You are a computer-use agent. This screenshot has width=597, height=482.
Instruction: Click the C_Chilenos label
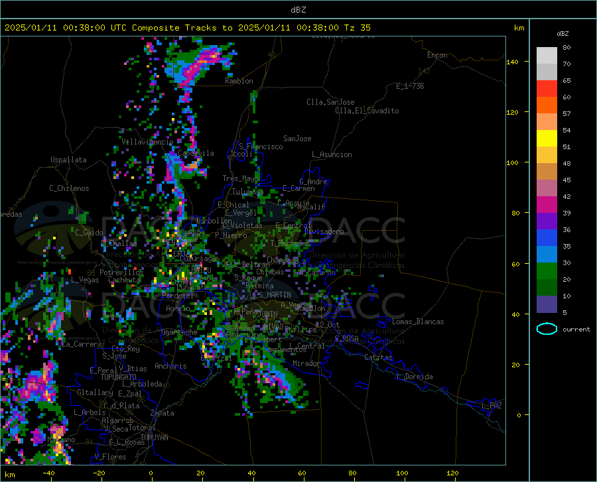click(x=69, y=189)
